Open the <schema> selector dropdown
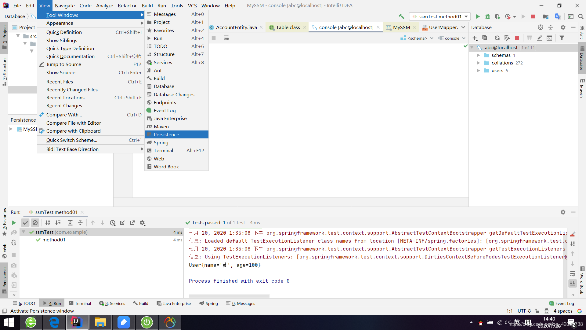 tap(417, 38)
